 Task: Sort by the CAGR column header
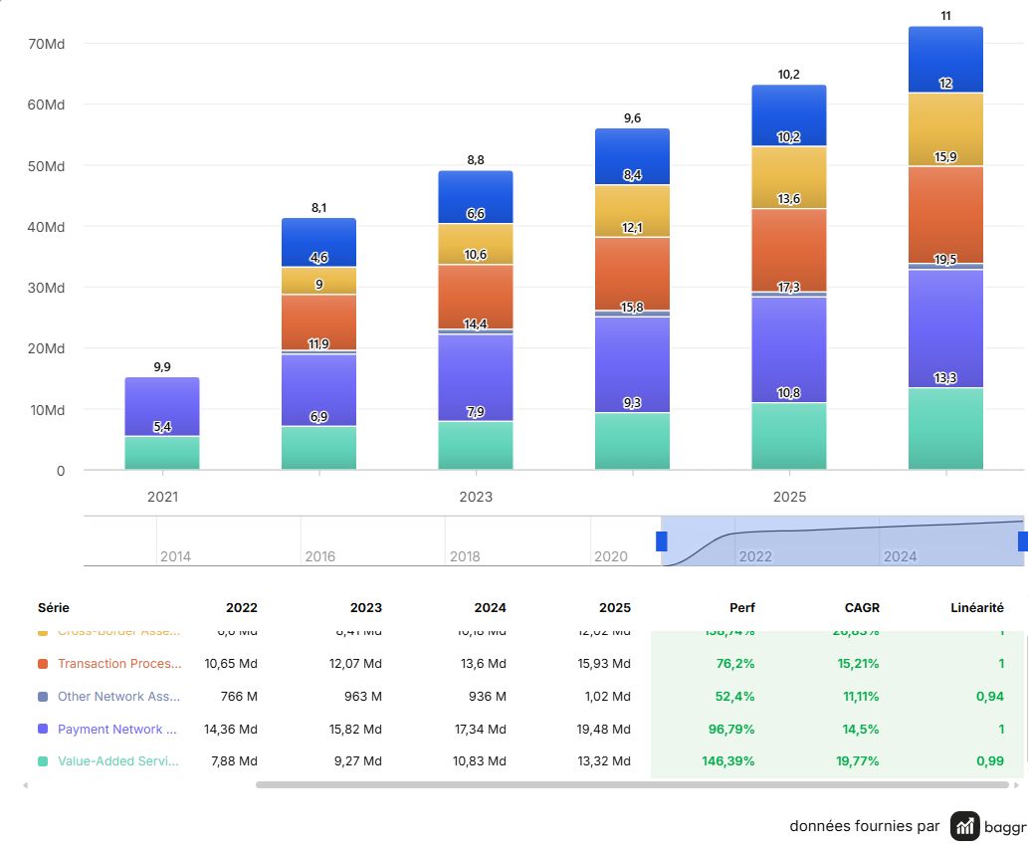point(862,608)
